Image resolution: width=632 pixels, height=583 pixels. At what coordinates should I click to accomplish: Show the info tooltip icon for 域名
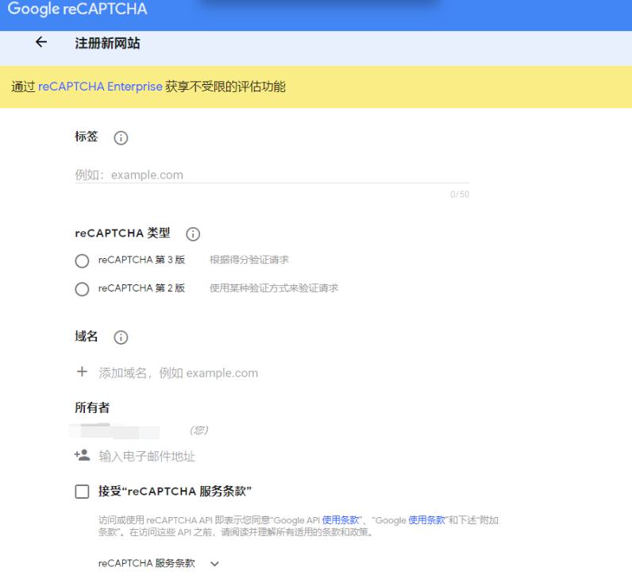click(121, 338)
